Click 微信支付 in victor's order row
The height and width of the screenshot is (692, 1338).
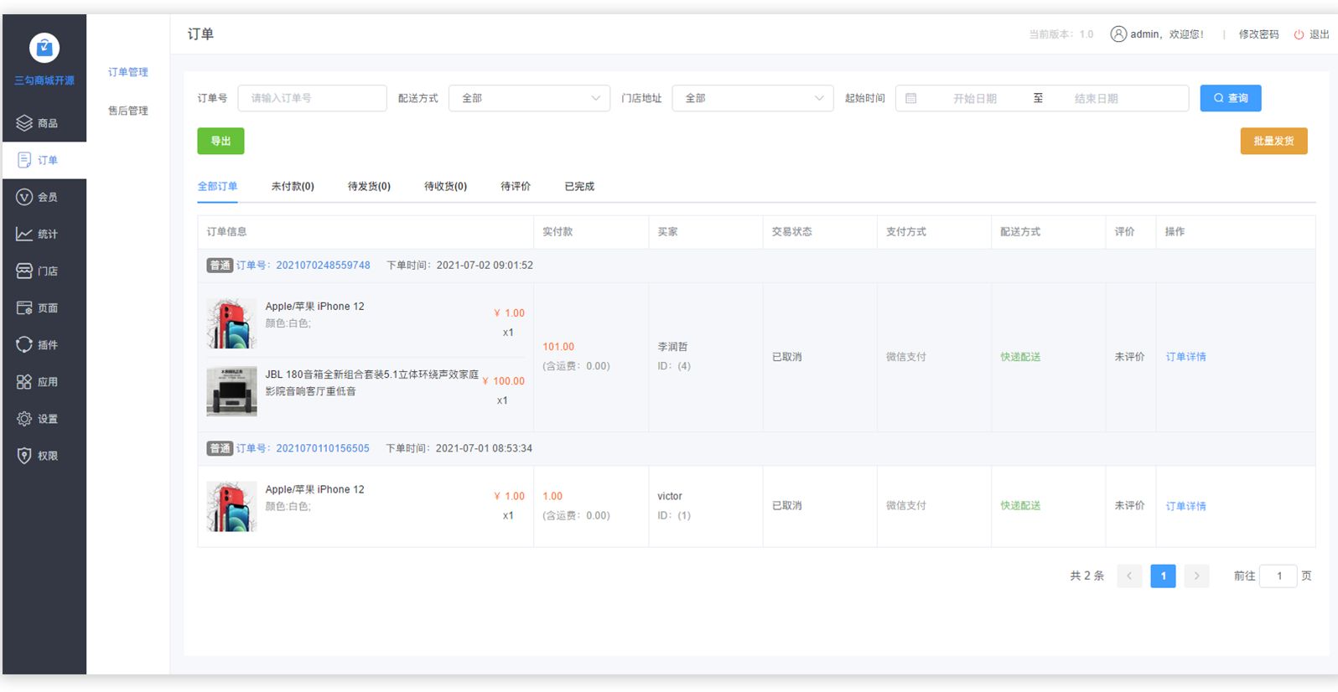pos(906,506)
